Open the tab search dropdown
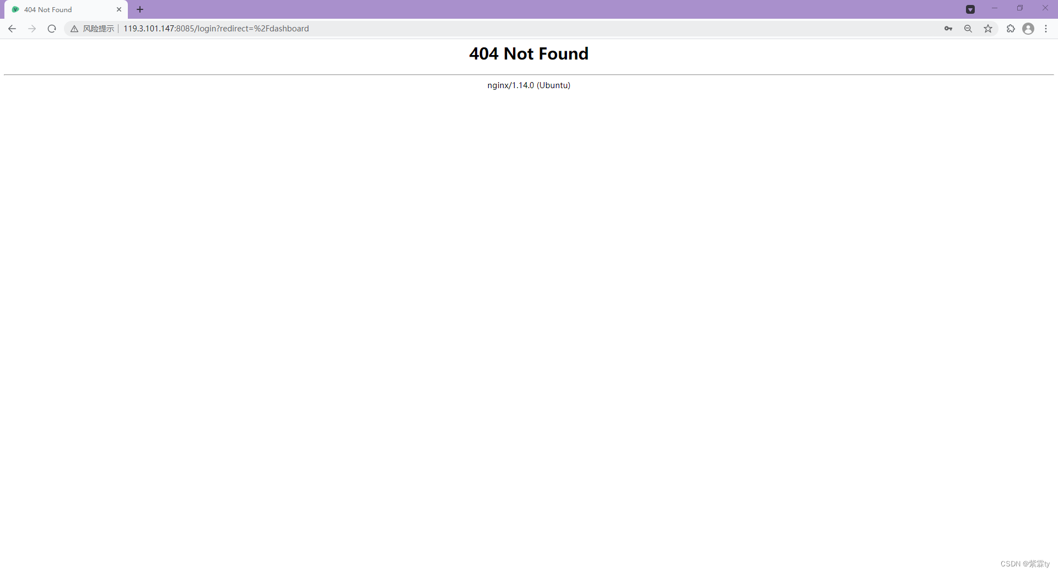The image size is (1058, 573). 970,9
